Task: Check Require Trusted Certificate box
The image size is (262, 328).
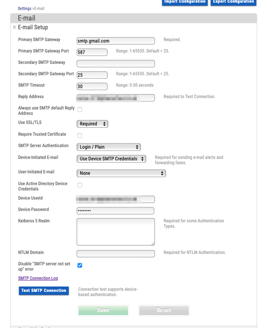Action: pos(80,136)
